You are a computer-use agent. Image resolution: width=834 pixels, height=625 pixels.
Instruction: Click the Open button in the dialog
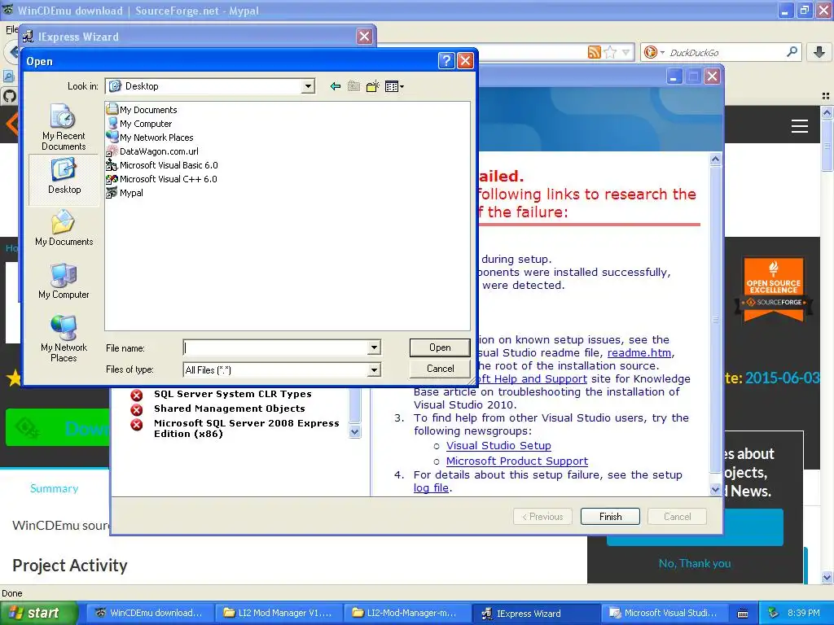(440, 347)
